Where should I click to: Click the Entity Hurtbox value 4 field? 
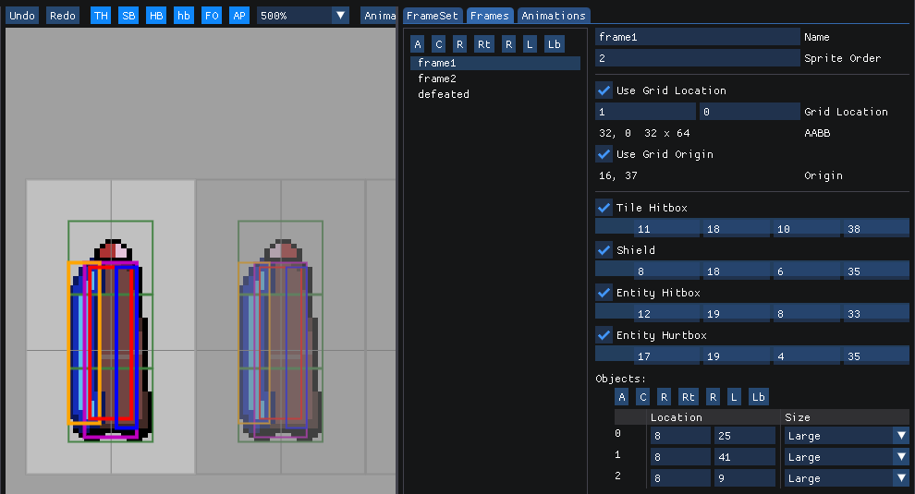tap(807, 356)
